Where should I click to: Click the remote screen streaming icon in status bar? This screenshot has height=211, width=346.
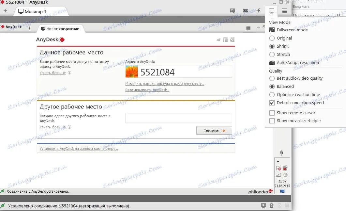(263, 205)
